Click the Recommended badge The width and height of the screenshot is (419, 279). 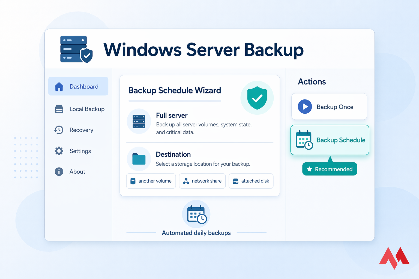click(x=330, y=169)
